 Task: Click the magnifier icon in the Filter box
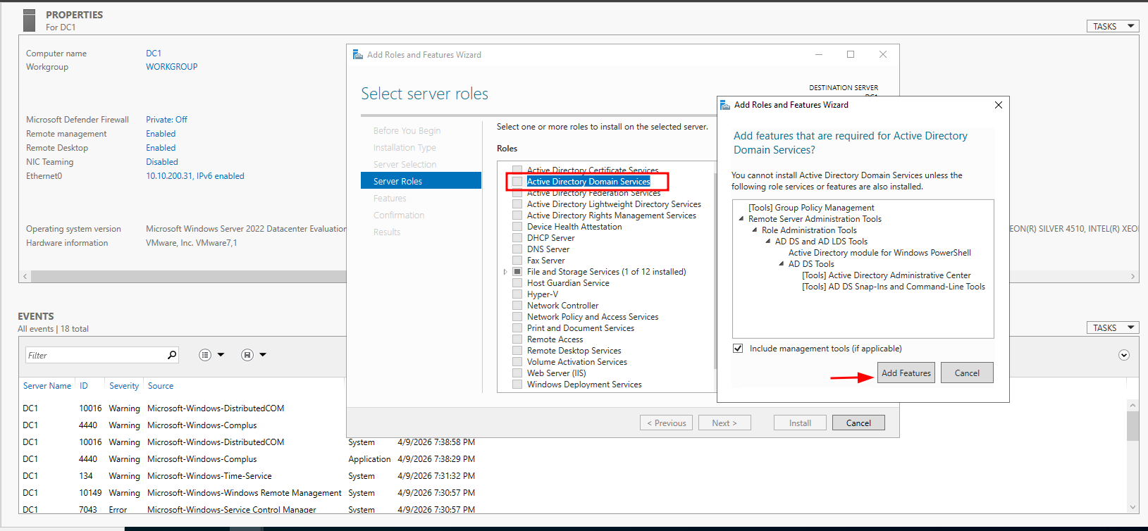click(x=171, y=355)
